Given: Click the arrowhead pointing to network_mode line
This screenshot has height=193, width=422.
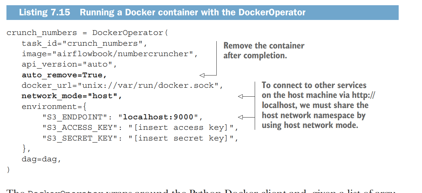Looking at the screenshot, I should click(x=240, y=96).
